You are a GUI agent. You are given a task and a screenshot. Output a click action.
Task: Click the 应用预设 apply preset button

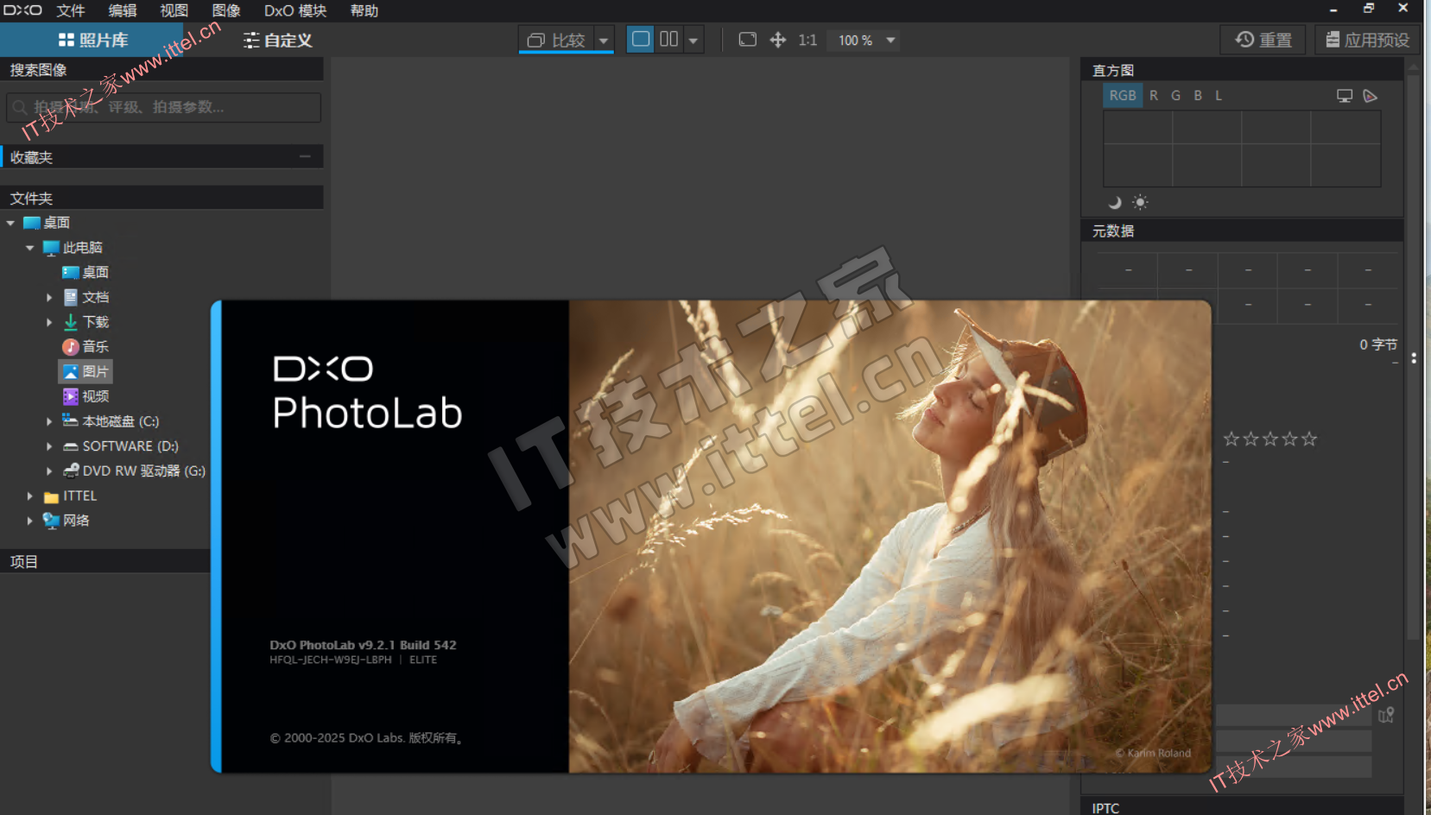(1367, 40)
